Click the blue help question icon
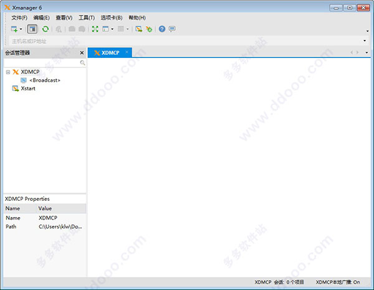Viewport: 374px width, 290px height. point(162,29)
